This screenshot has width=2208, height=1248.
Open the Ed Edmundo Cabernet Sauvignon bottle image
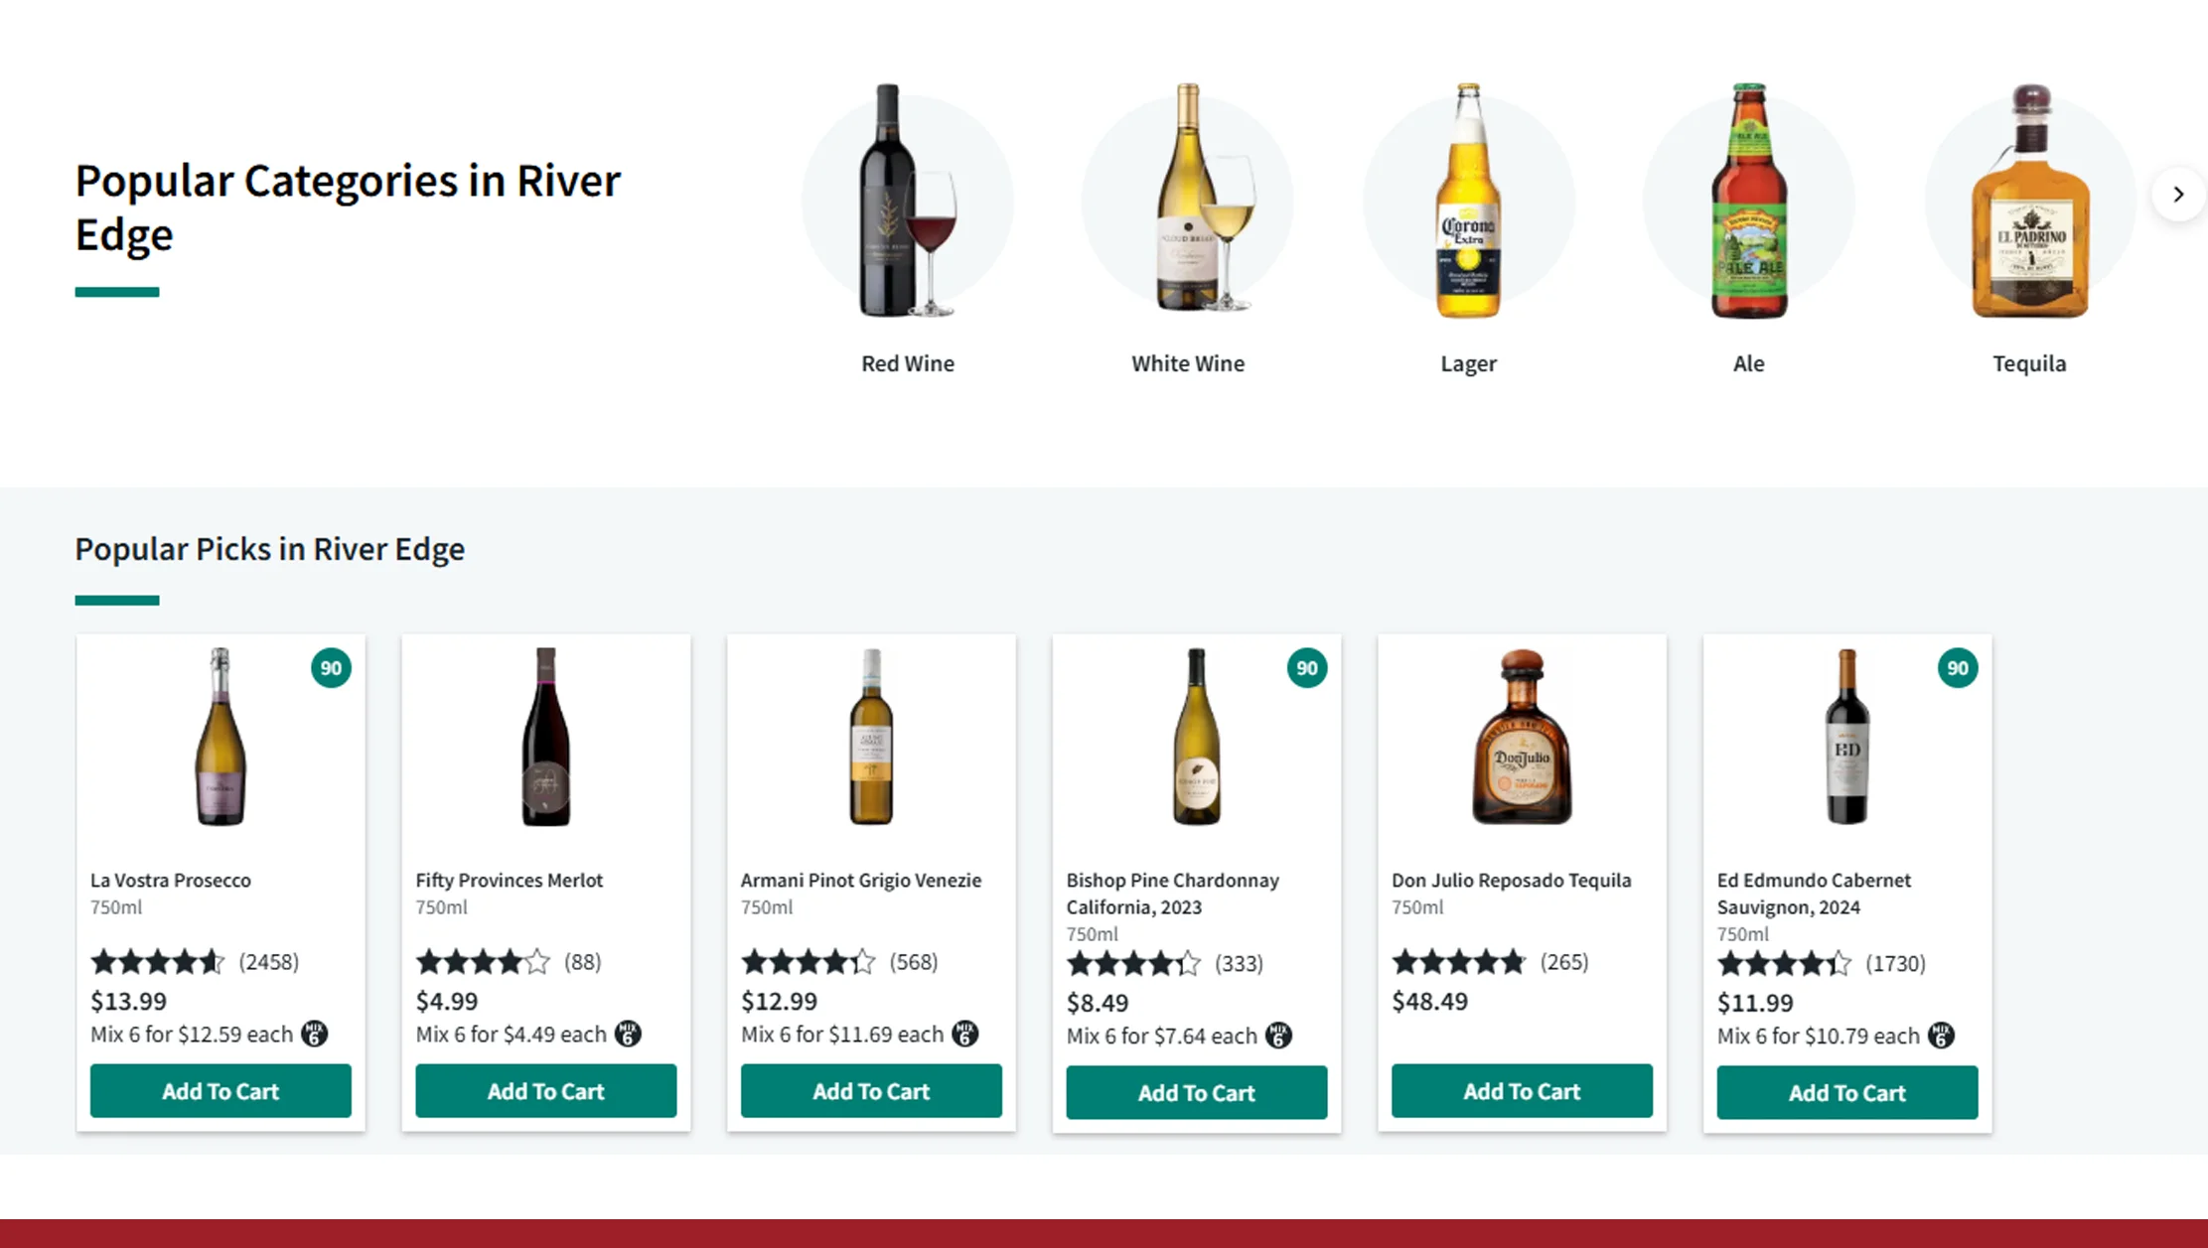1846,737
